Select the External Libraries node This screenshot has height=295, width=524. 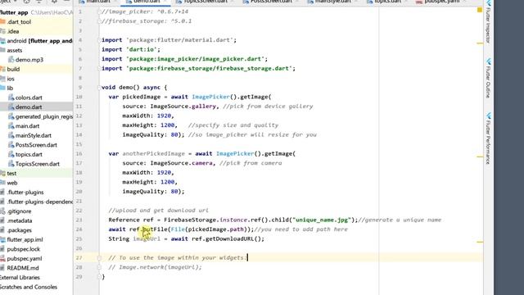(x=20, y=278)
